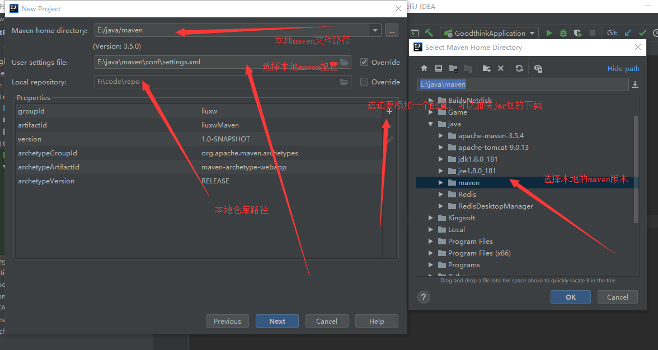Select the version value 1.0-SNAPSHOT
Image resolution: width=658 pixels, height=350 pixels.
coord(225,139)
